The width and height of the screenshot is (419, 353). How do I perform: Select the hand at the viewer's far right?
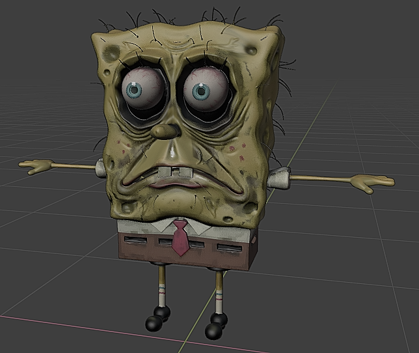[x=373, y=183]
